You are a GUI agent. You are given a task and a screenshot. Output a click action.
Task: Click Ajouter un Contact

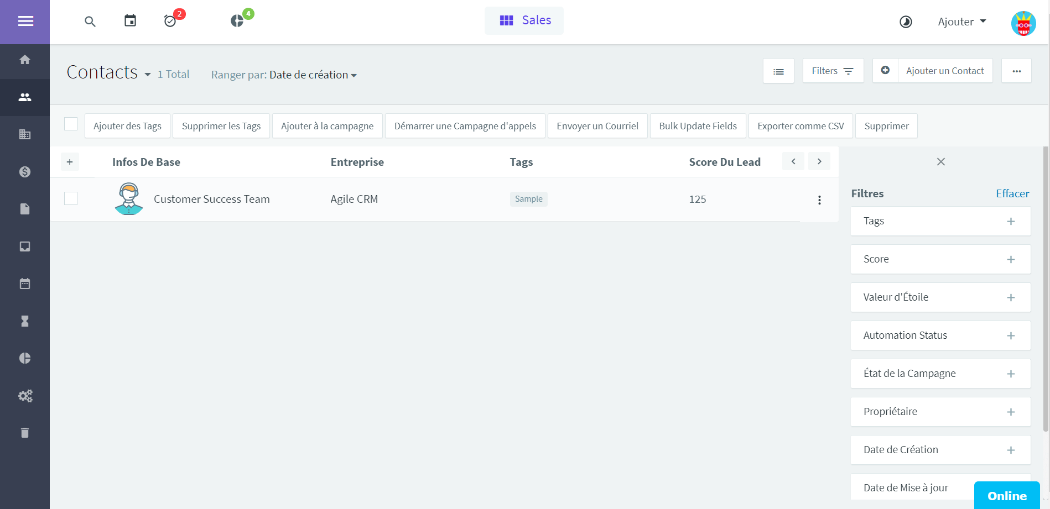(x=945, y=71)
